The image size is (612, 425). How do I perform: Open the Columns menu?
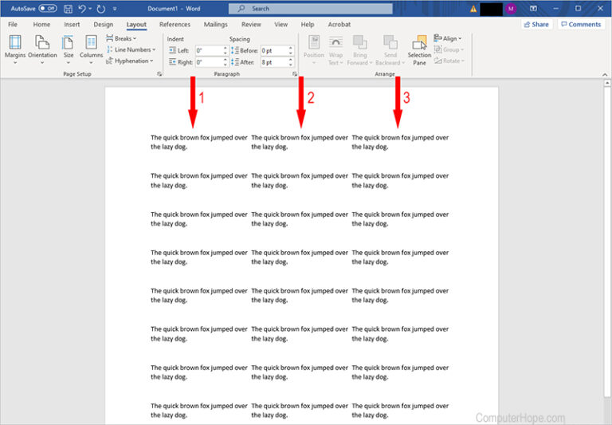(x=91, y=48)
